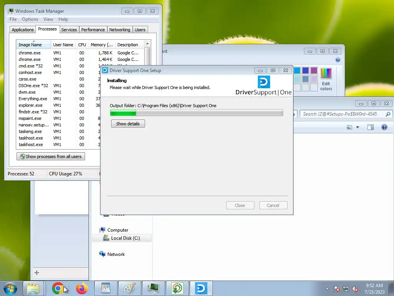Change the view with Explorer view icon
Image resolution: width=394 pixels, height=296 pixels.
click(x=349, y=127)
